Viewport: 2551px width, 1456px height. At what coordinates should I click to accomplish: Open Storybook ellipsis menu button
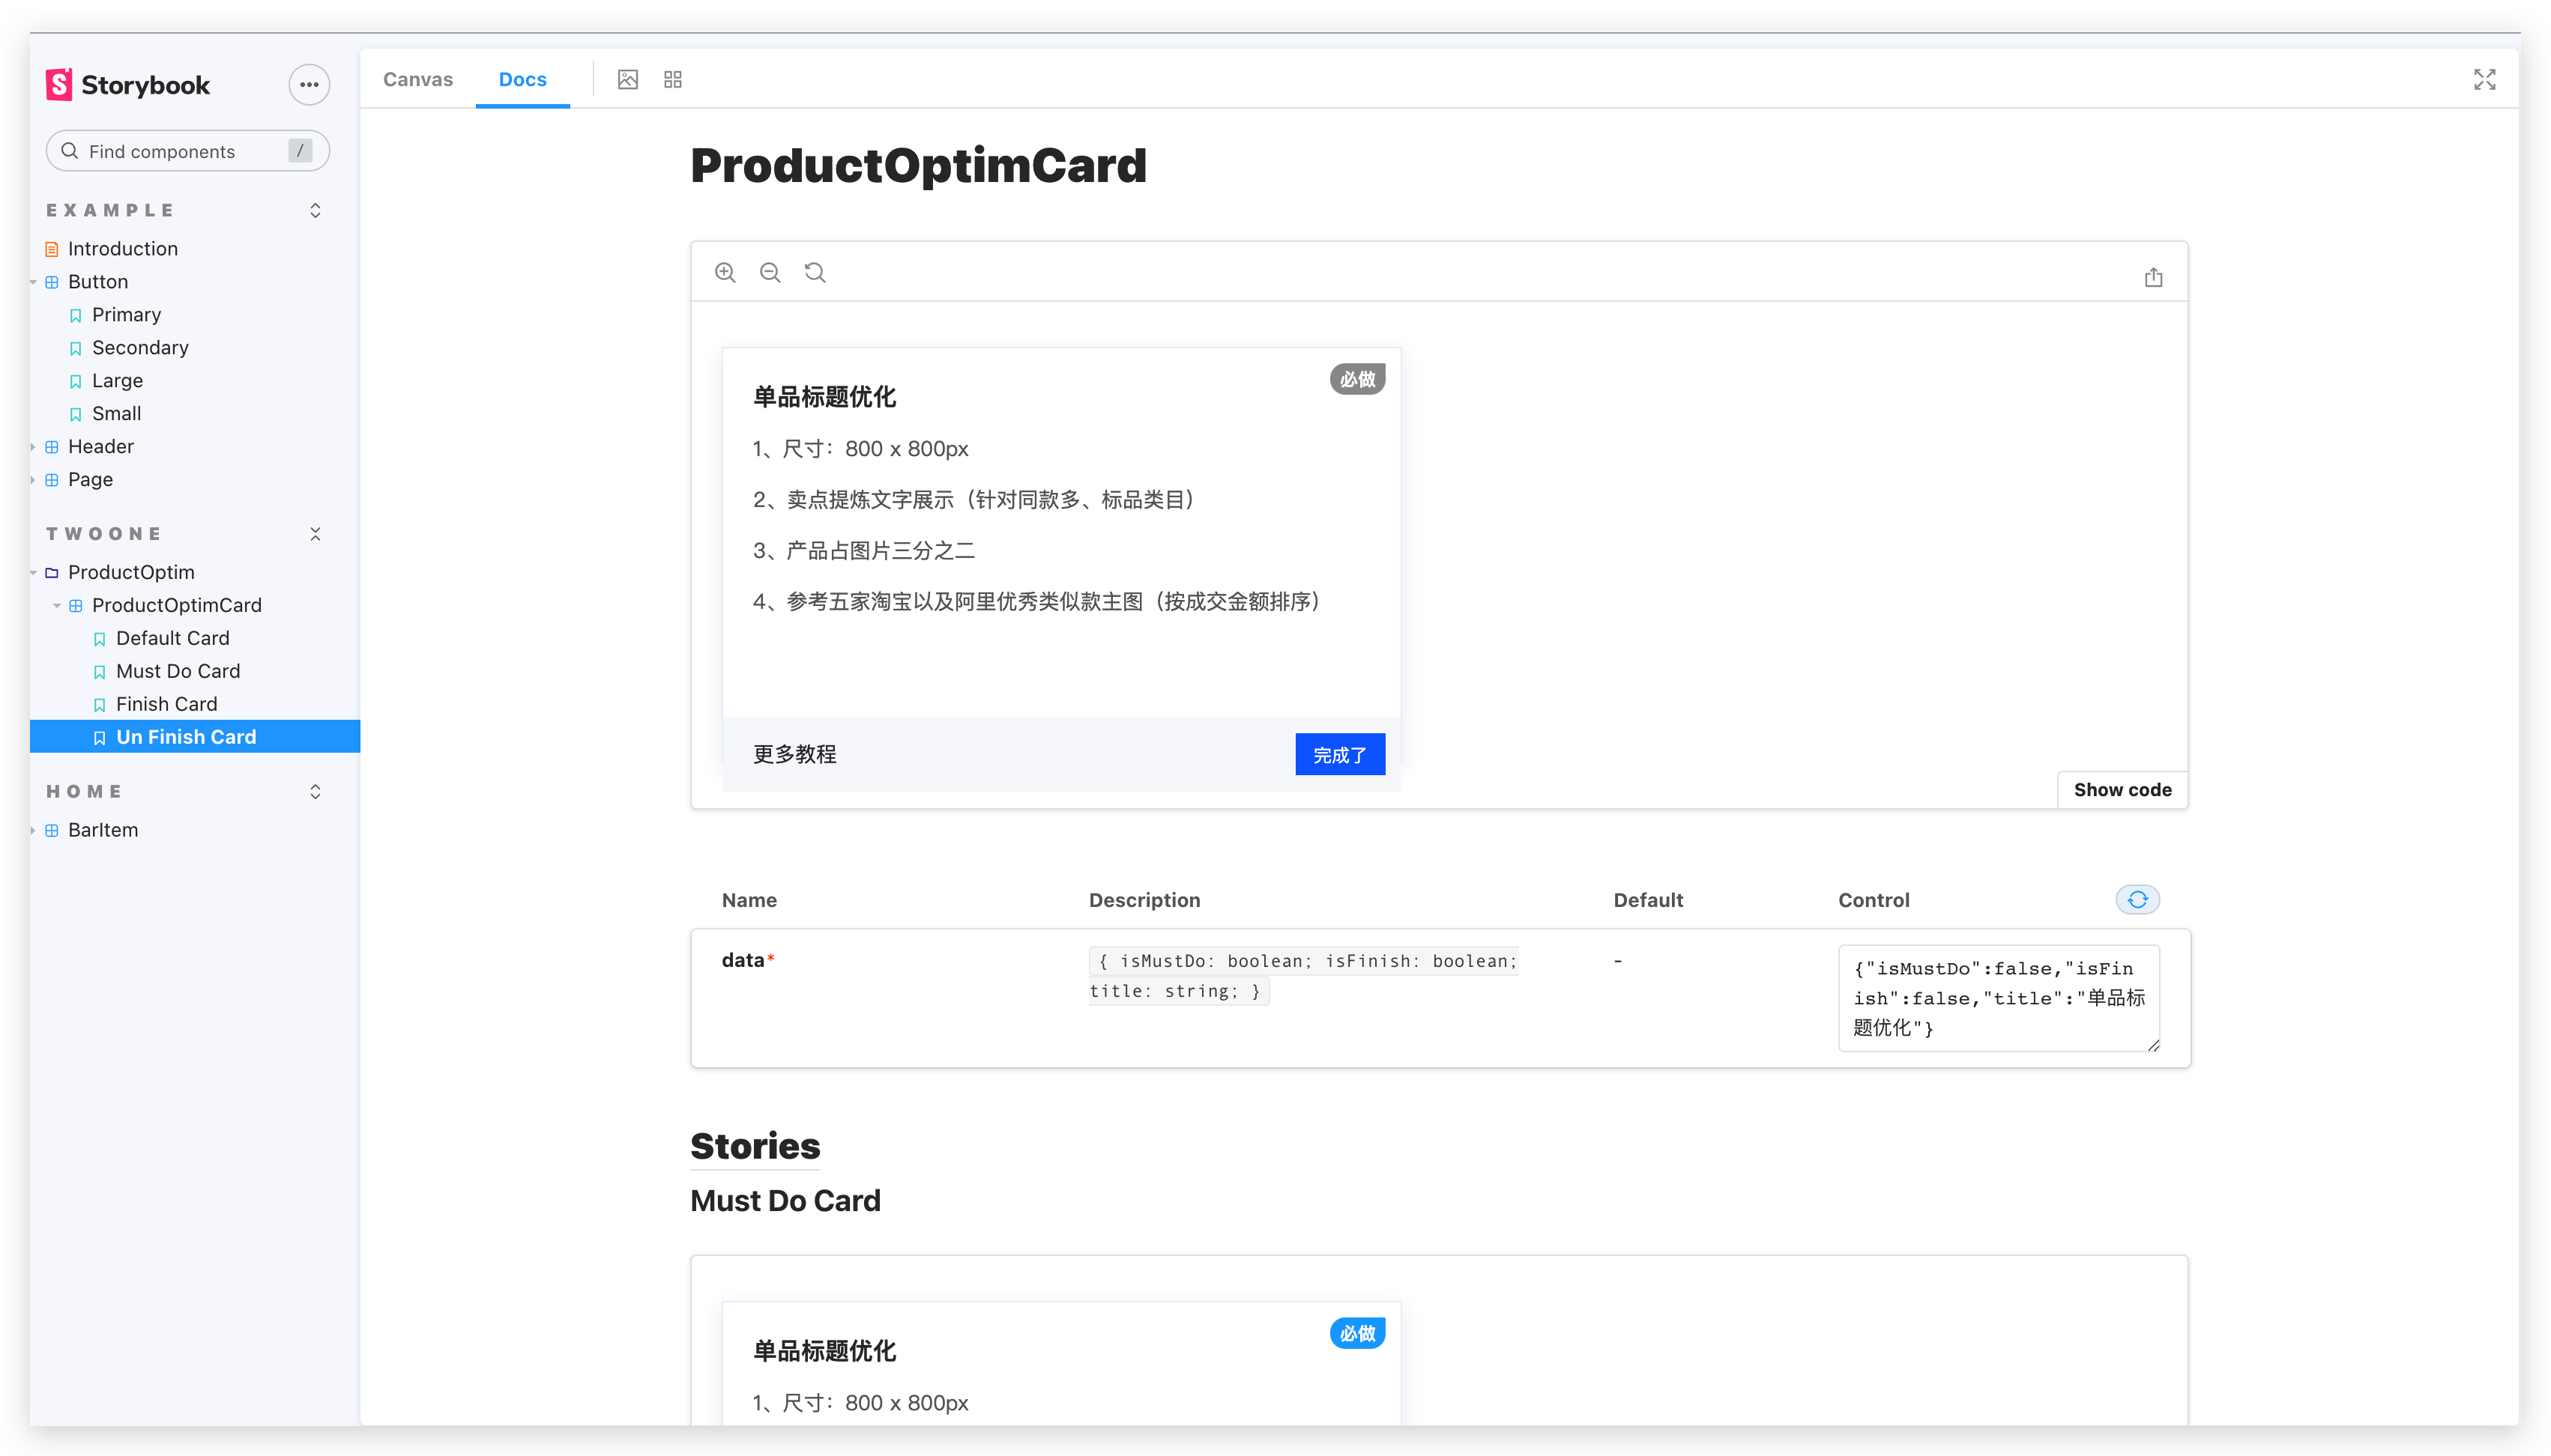click(309, 85)
